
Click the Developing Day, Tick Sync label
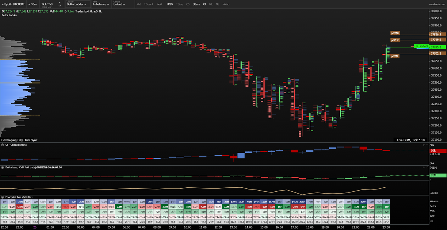(x=19, y=140)
